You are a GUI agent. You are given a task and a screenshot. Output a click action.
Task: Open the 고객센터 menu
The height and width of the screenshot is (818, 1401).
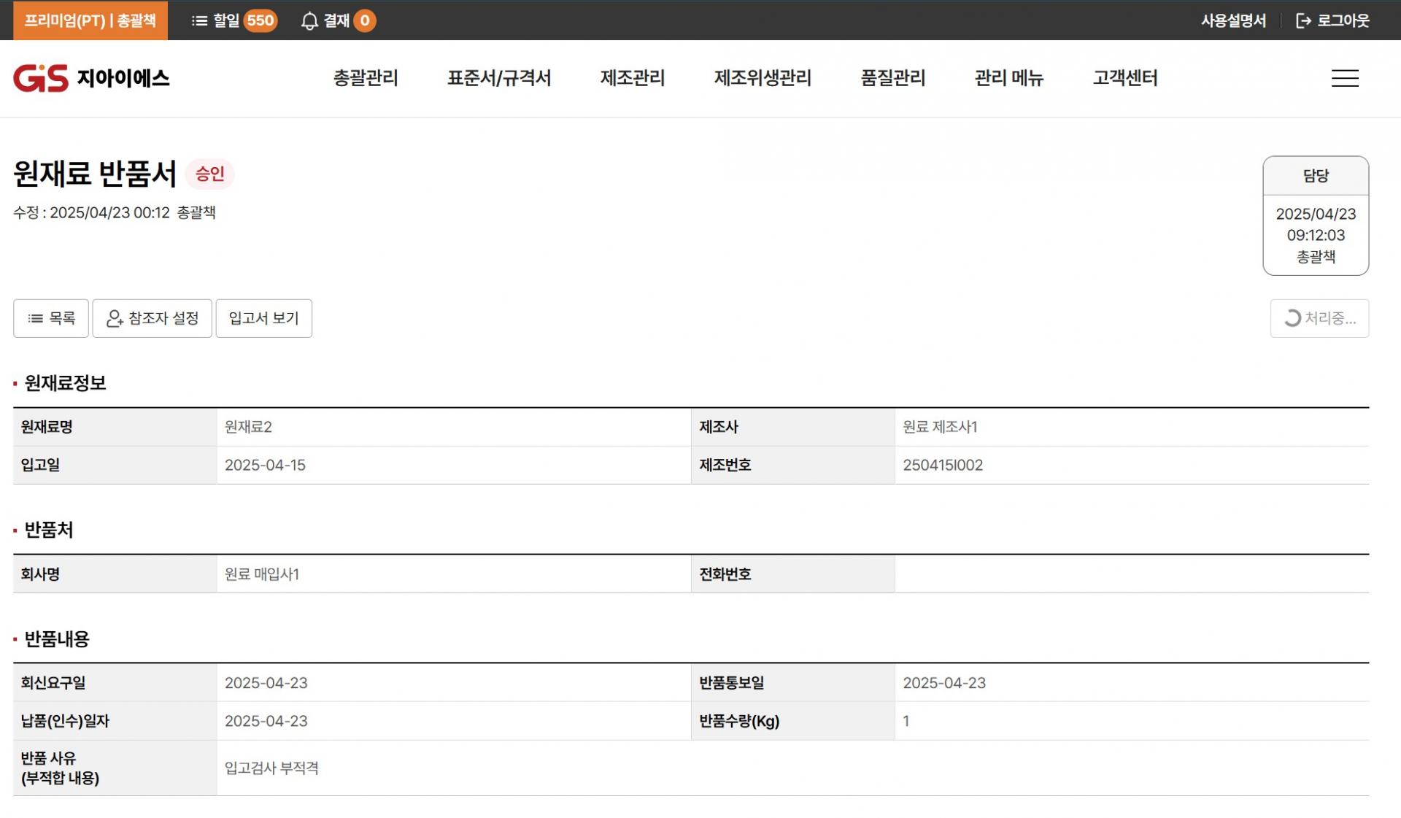[1124, 78]
